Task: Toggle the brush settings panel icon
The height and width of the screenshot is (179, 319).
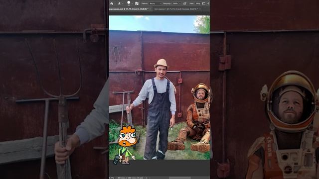Action: (137, 3)
